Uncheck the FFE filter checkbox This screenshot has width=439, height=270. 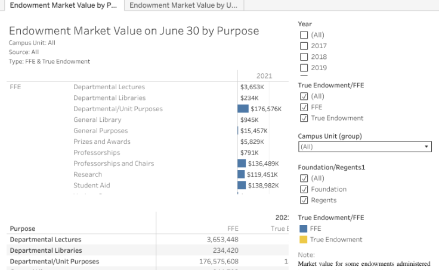[304, 107]
